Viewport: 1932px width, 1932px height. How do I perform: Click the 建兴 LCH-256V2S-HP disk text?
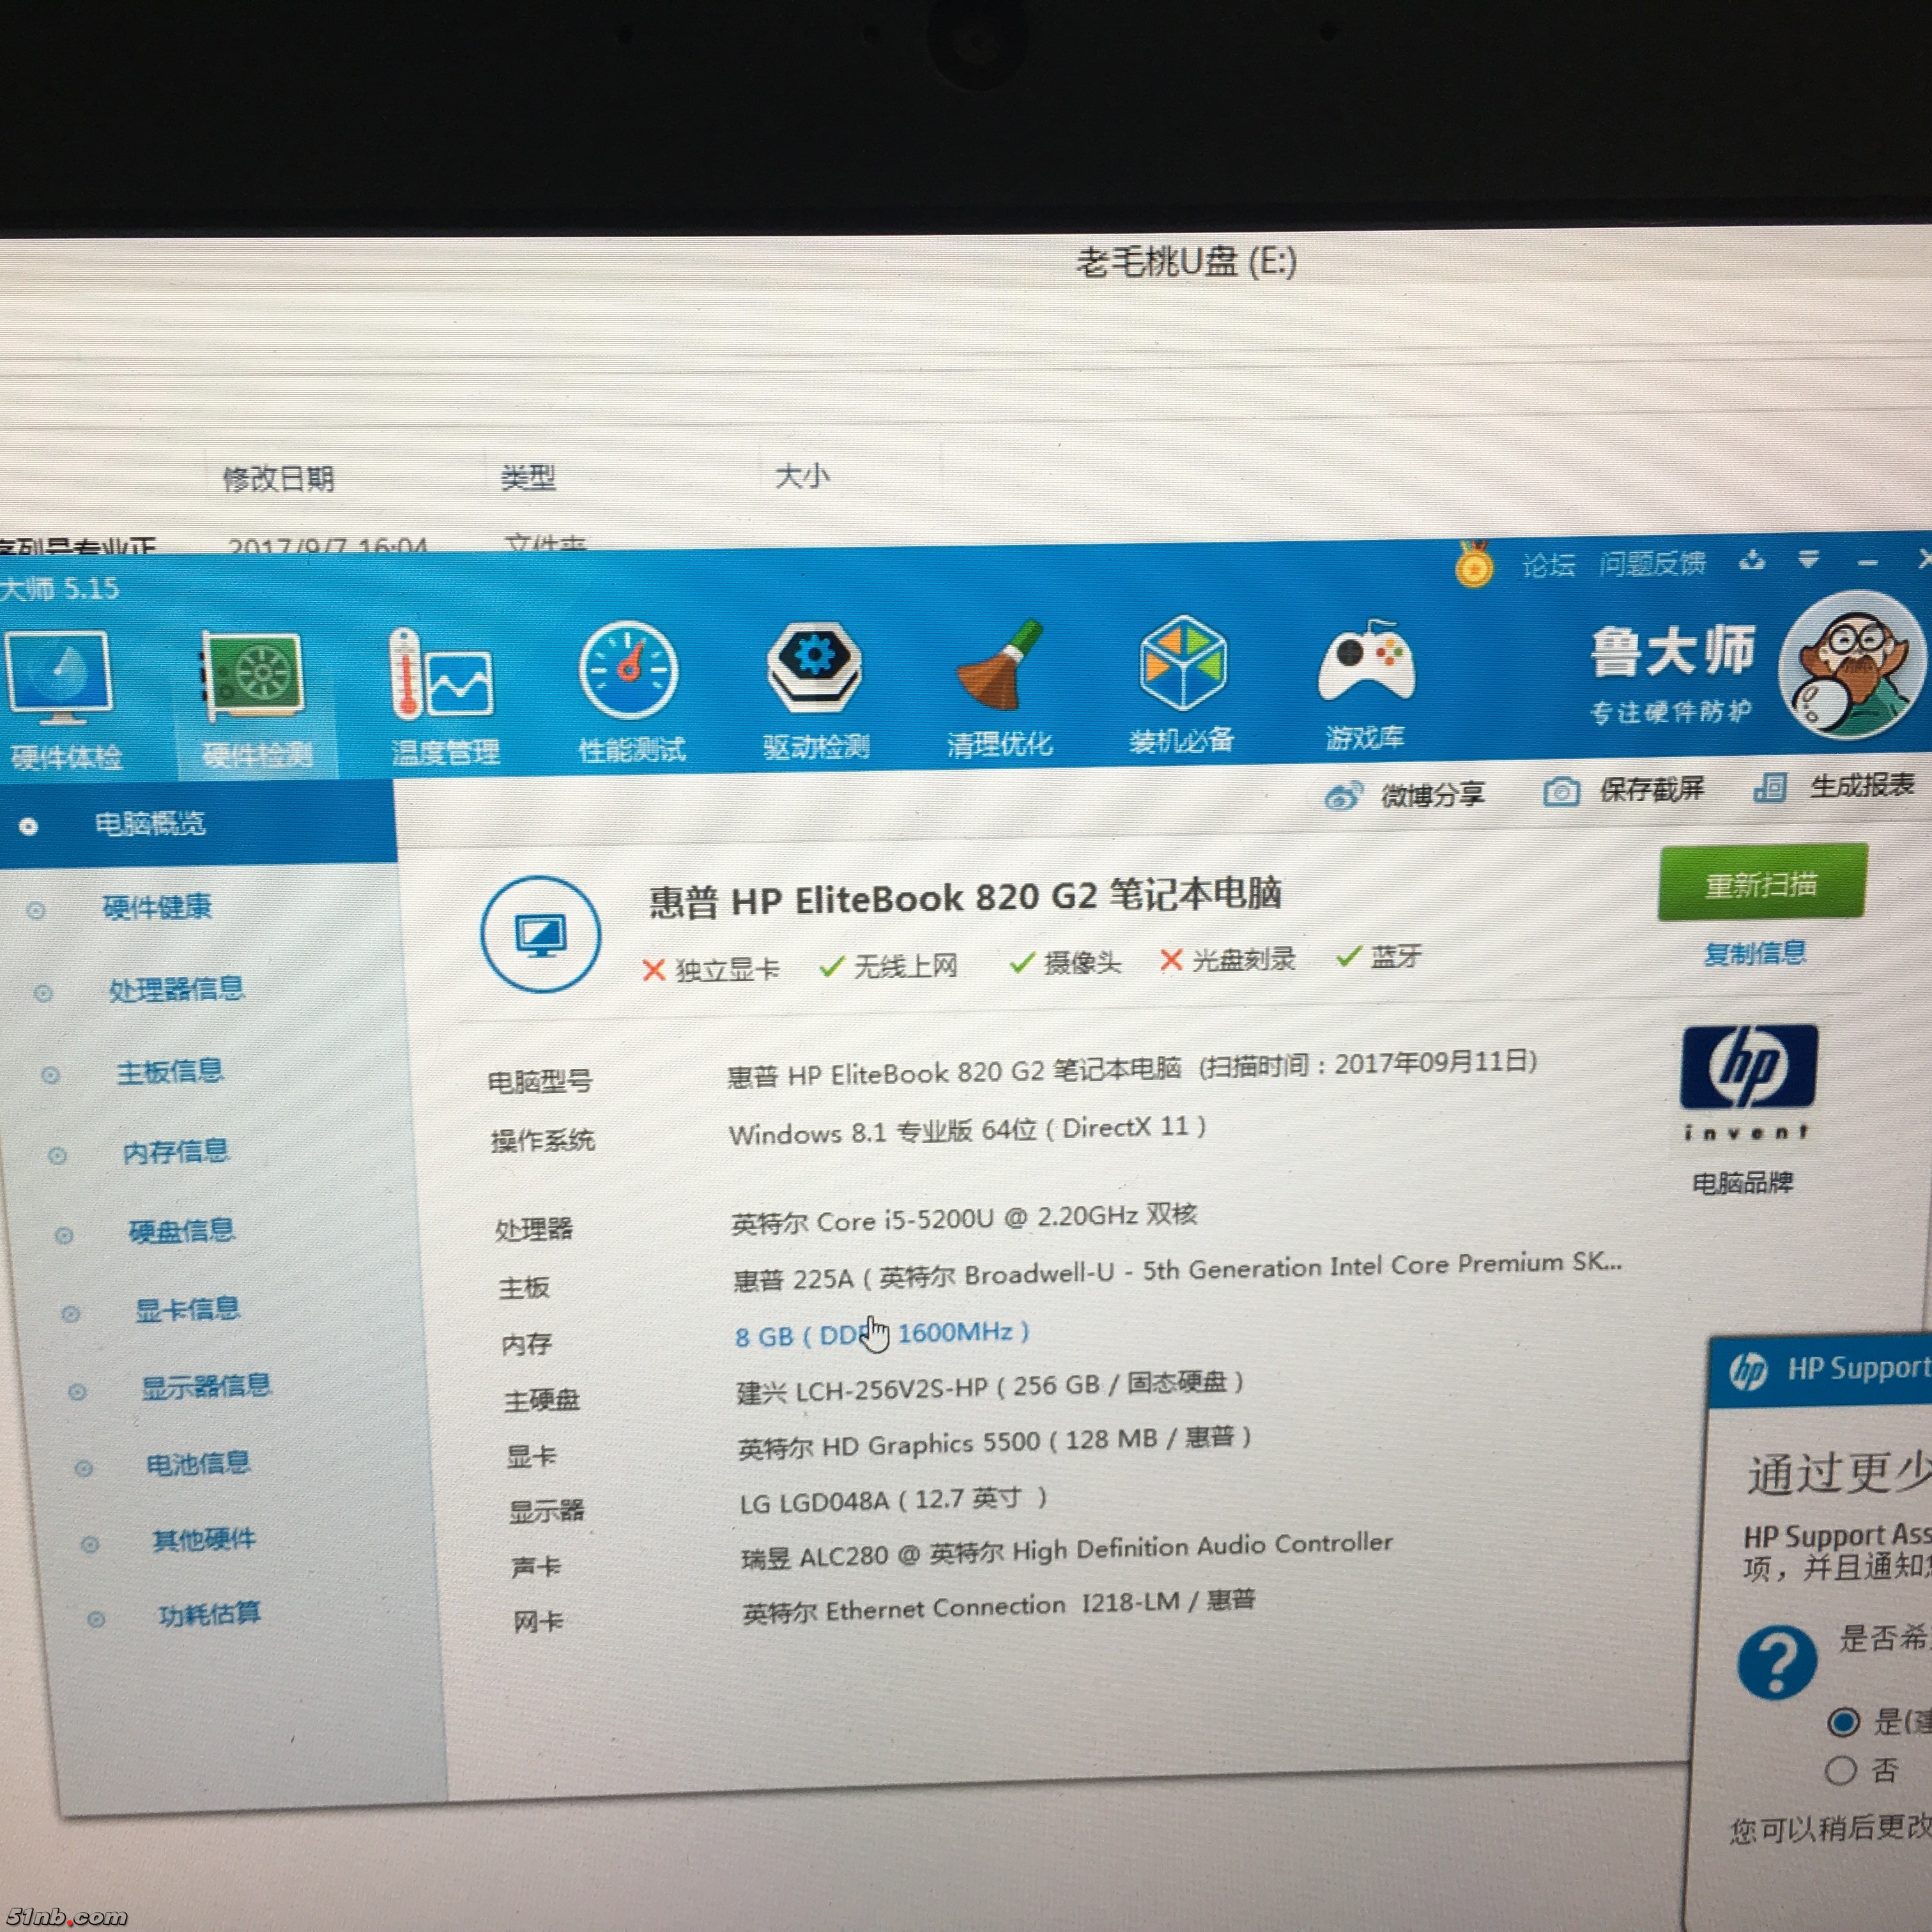pos(990,1387)
